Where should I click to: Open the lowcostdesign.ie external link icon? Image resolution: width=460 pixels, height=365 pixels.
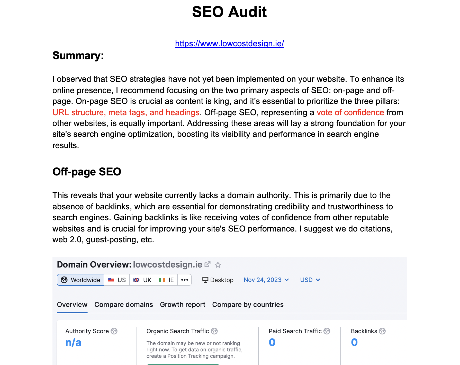(x=208, y=264)
